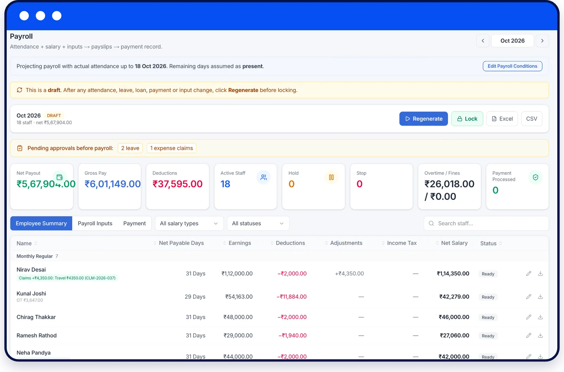Switch to Payment tab
The height and width of the screenshot is (372, 564).
[134, 224]
